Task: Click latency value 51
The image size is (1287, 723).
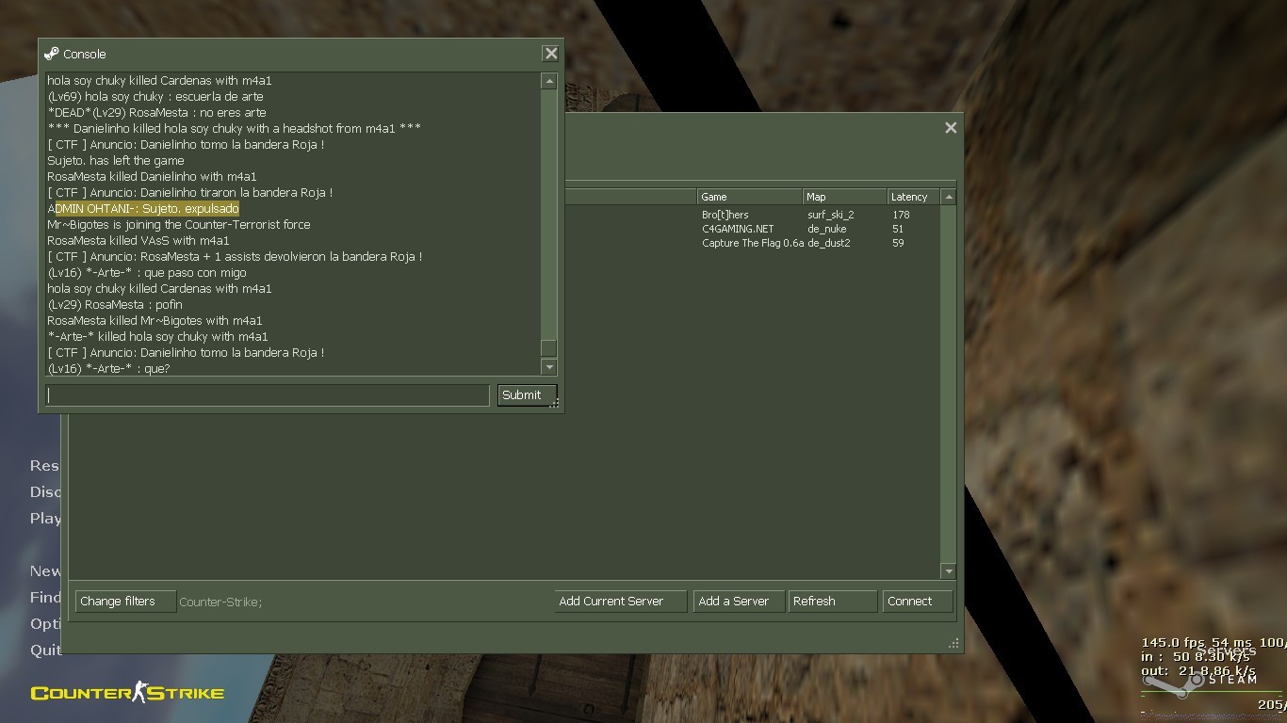Action: coord(899,229)
